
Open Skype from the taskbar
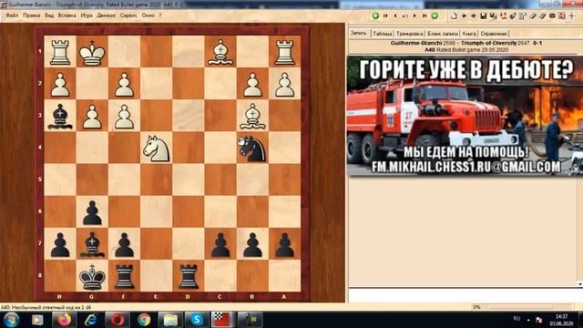point(197,320)
